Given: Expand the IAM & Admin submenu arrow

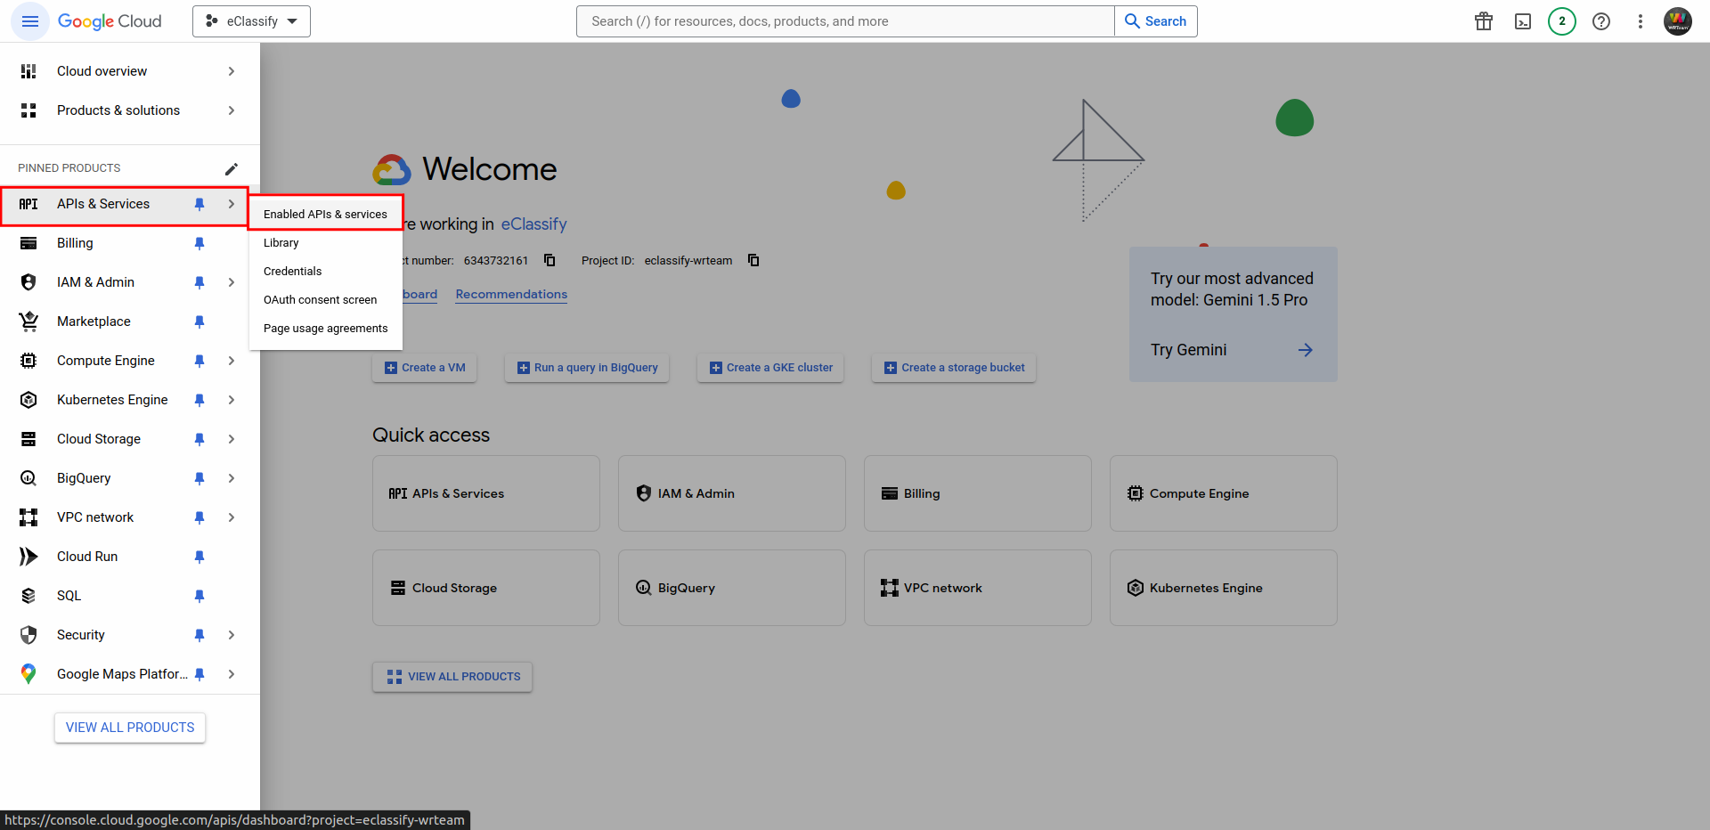Looking at the screenshot, I should [x=232, y=282].
